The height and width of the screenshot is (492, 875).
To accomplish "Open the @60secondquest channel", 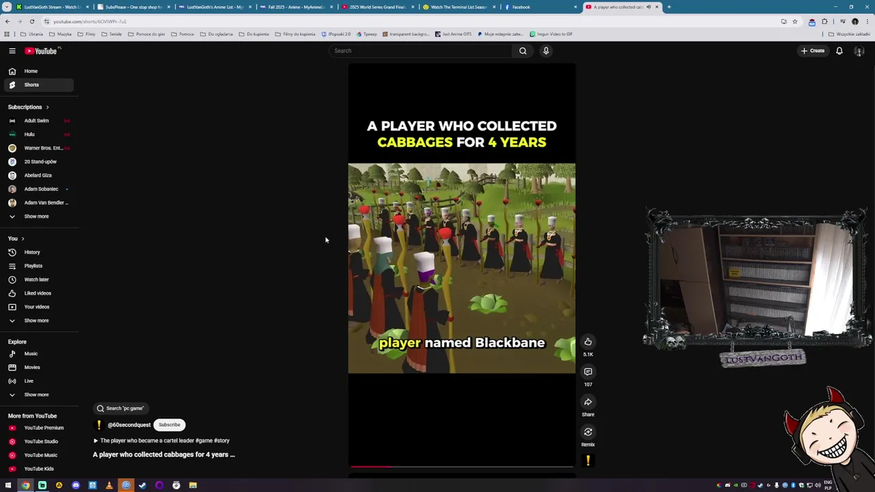I will [x=129, y=425].
